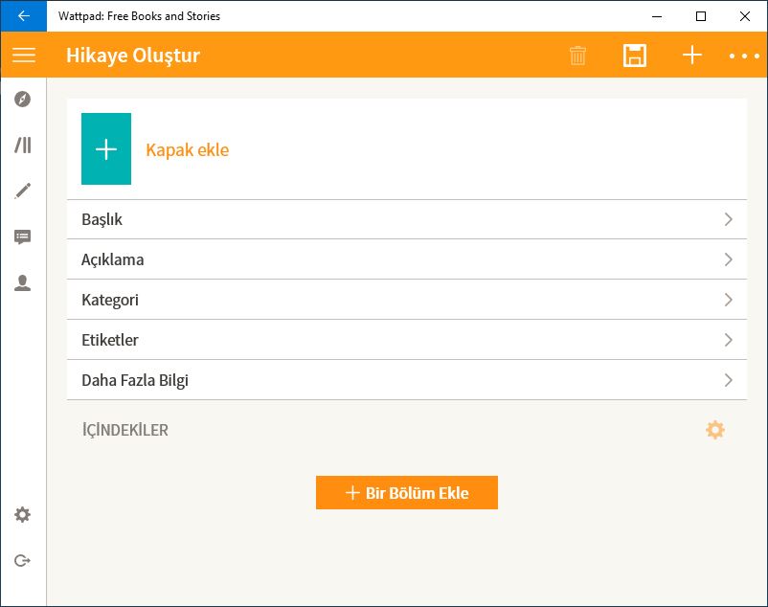Open the İçindekiler settings gear
The width and height of the screenshot is (768, 607).
[x=715, y=430]
